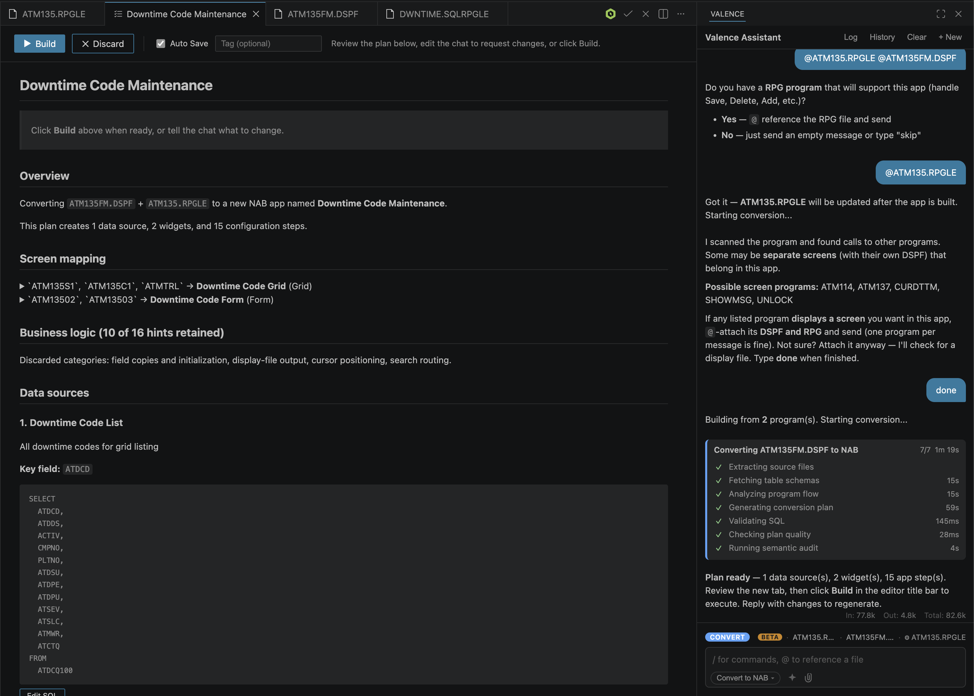Viewport: 974px width, 696px height.
Task: Switch to the ATM135.RPGLE tab
Action: (52, 14)
